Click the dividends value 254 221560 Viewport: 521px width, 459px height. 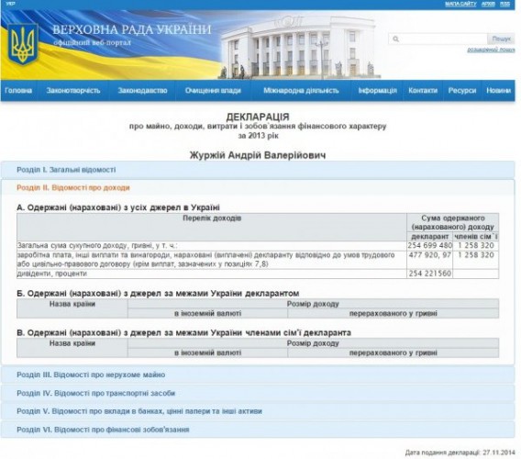[x=429, y=274]
